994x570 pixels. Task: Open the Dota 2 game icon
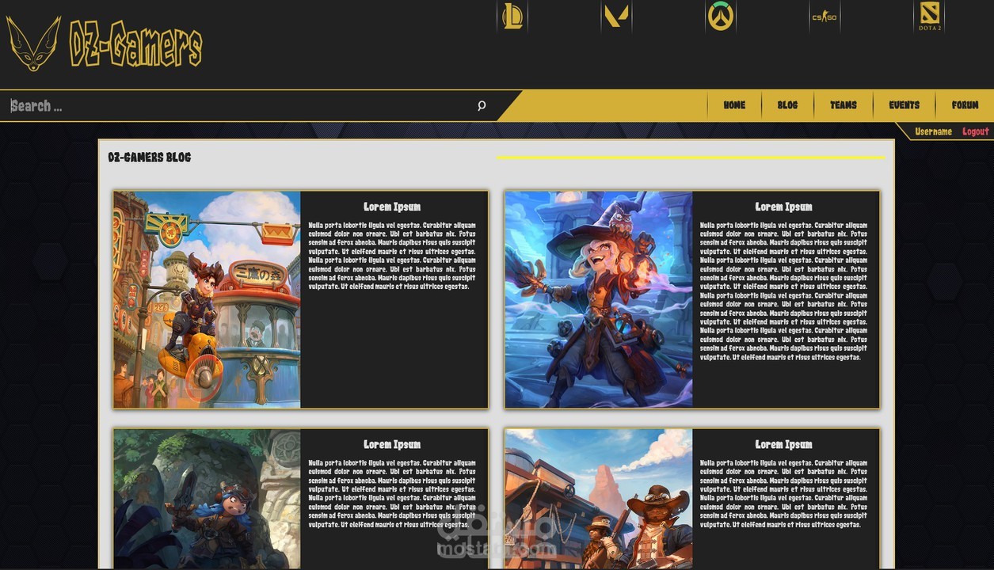[929, 17]
